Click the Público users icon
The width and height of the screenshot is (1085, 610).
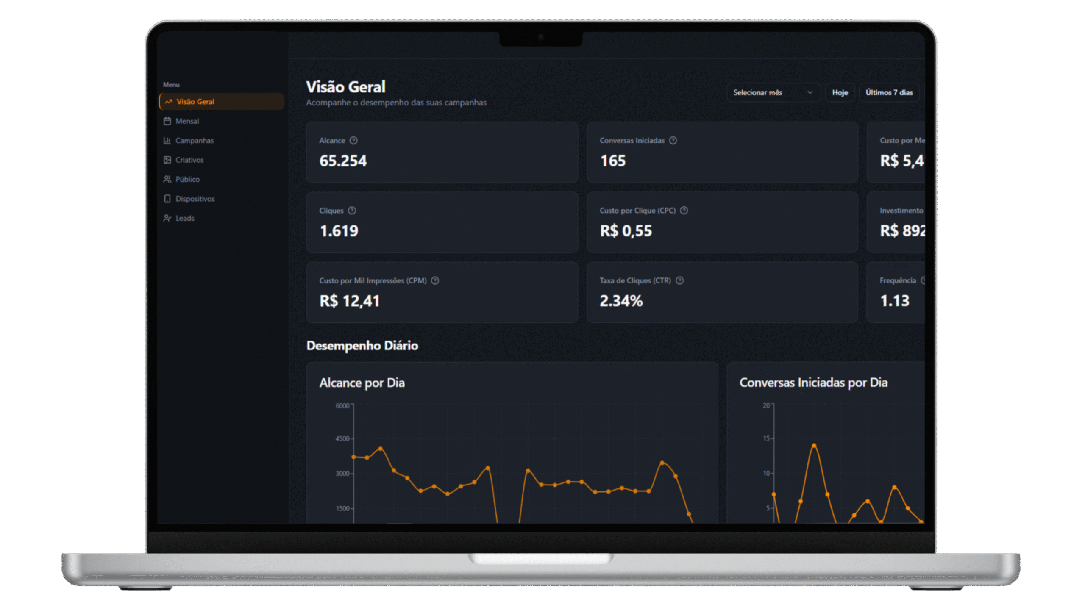click(167, 179)
